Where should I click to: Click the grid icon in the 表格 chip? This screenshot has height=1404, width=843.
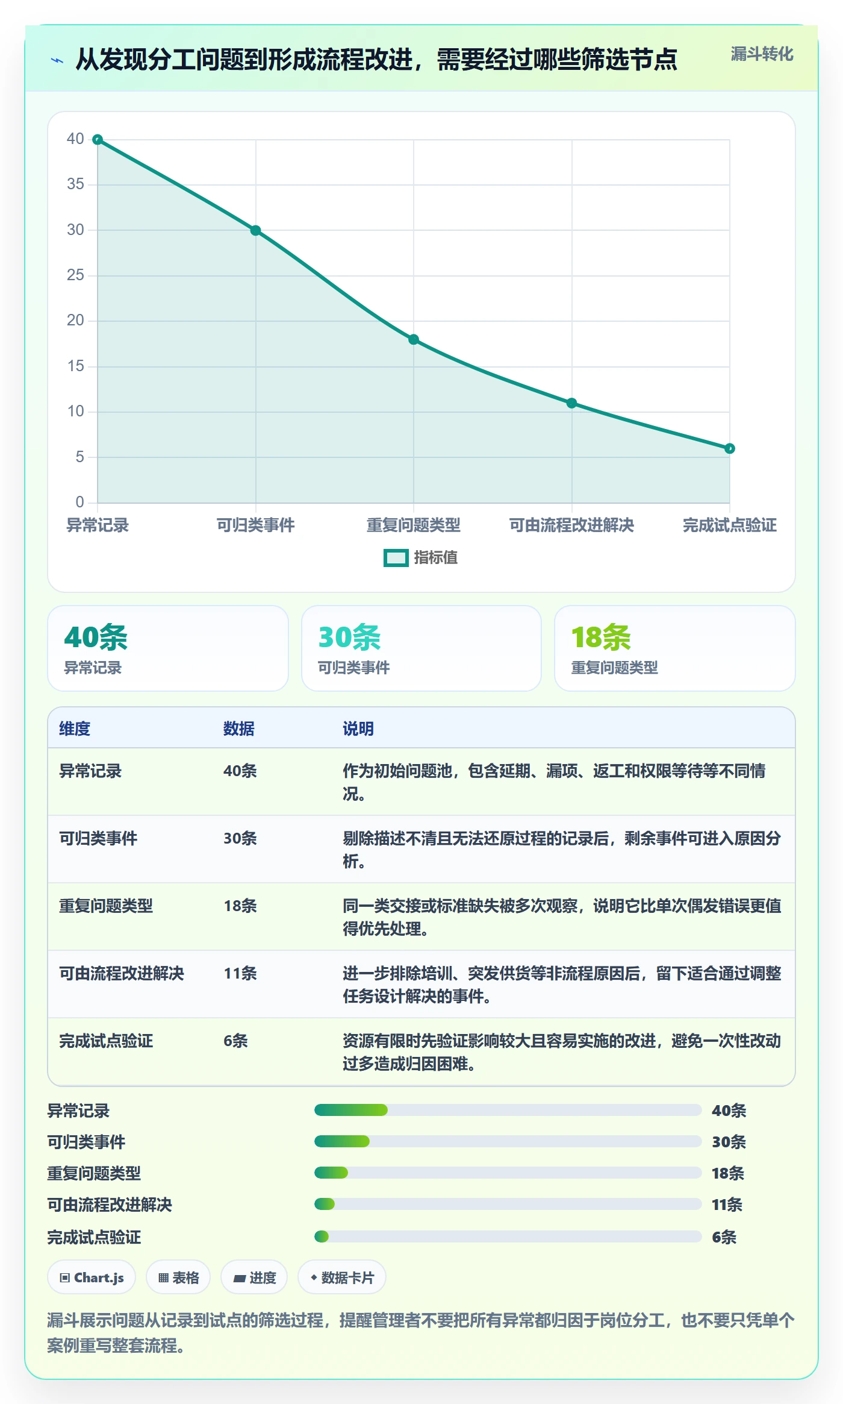click(x=163, y=1277)
